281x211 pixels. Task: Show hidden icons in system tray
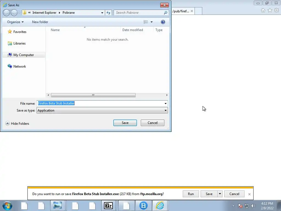point(233,206)
